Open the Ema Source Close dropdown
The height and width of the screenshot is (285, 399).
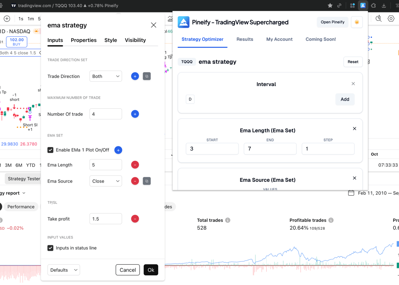tap(106, 181)
